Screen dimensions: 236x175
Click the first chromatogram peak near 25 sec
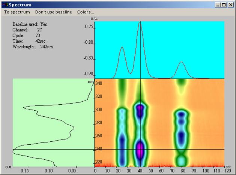[x=122, y=48]
